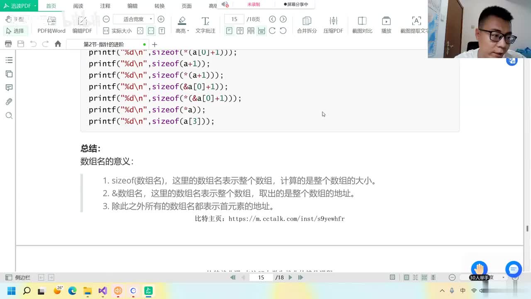
Task: Open the 迅读PDF application menu
Action: click(x=19, y=6)
